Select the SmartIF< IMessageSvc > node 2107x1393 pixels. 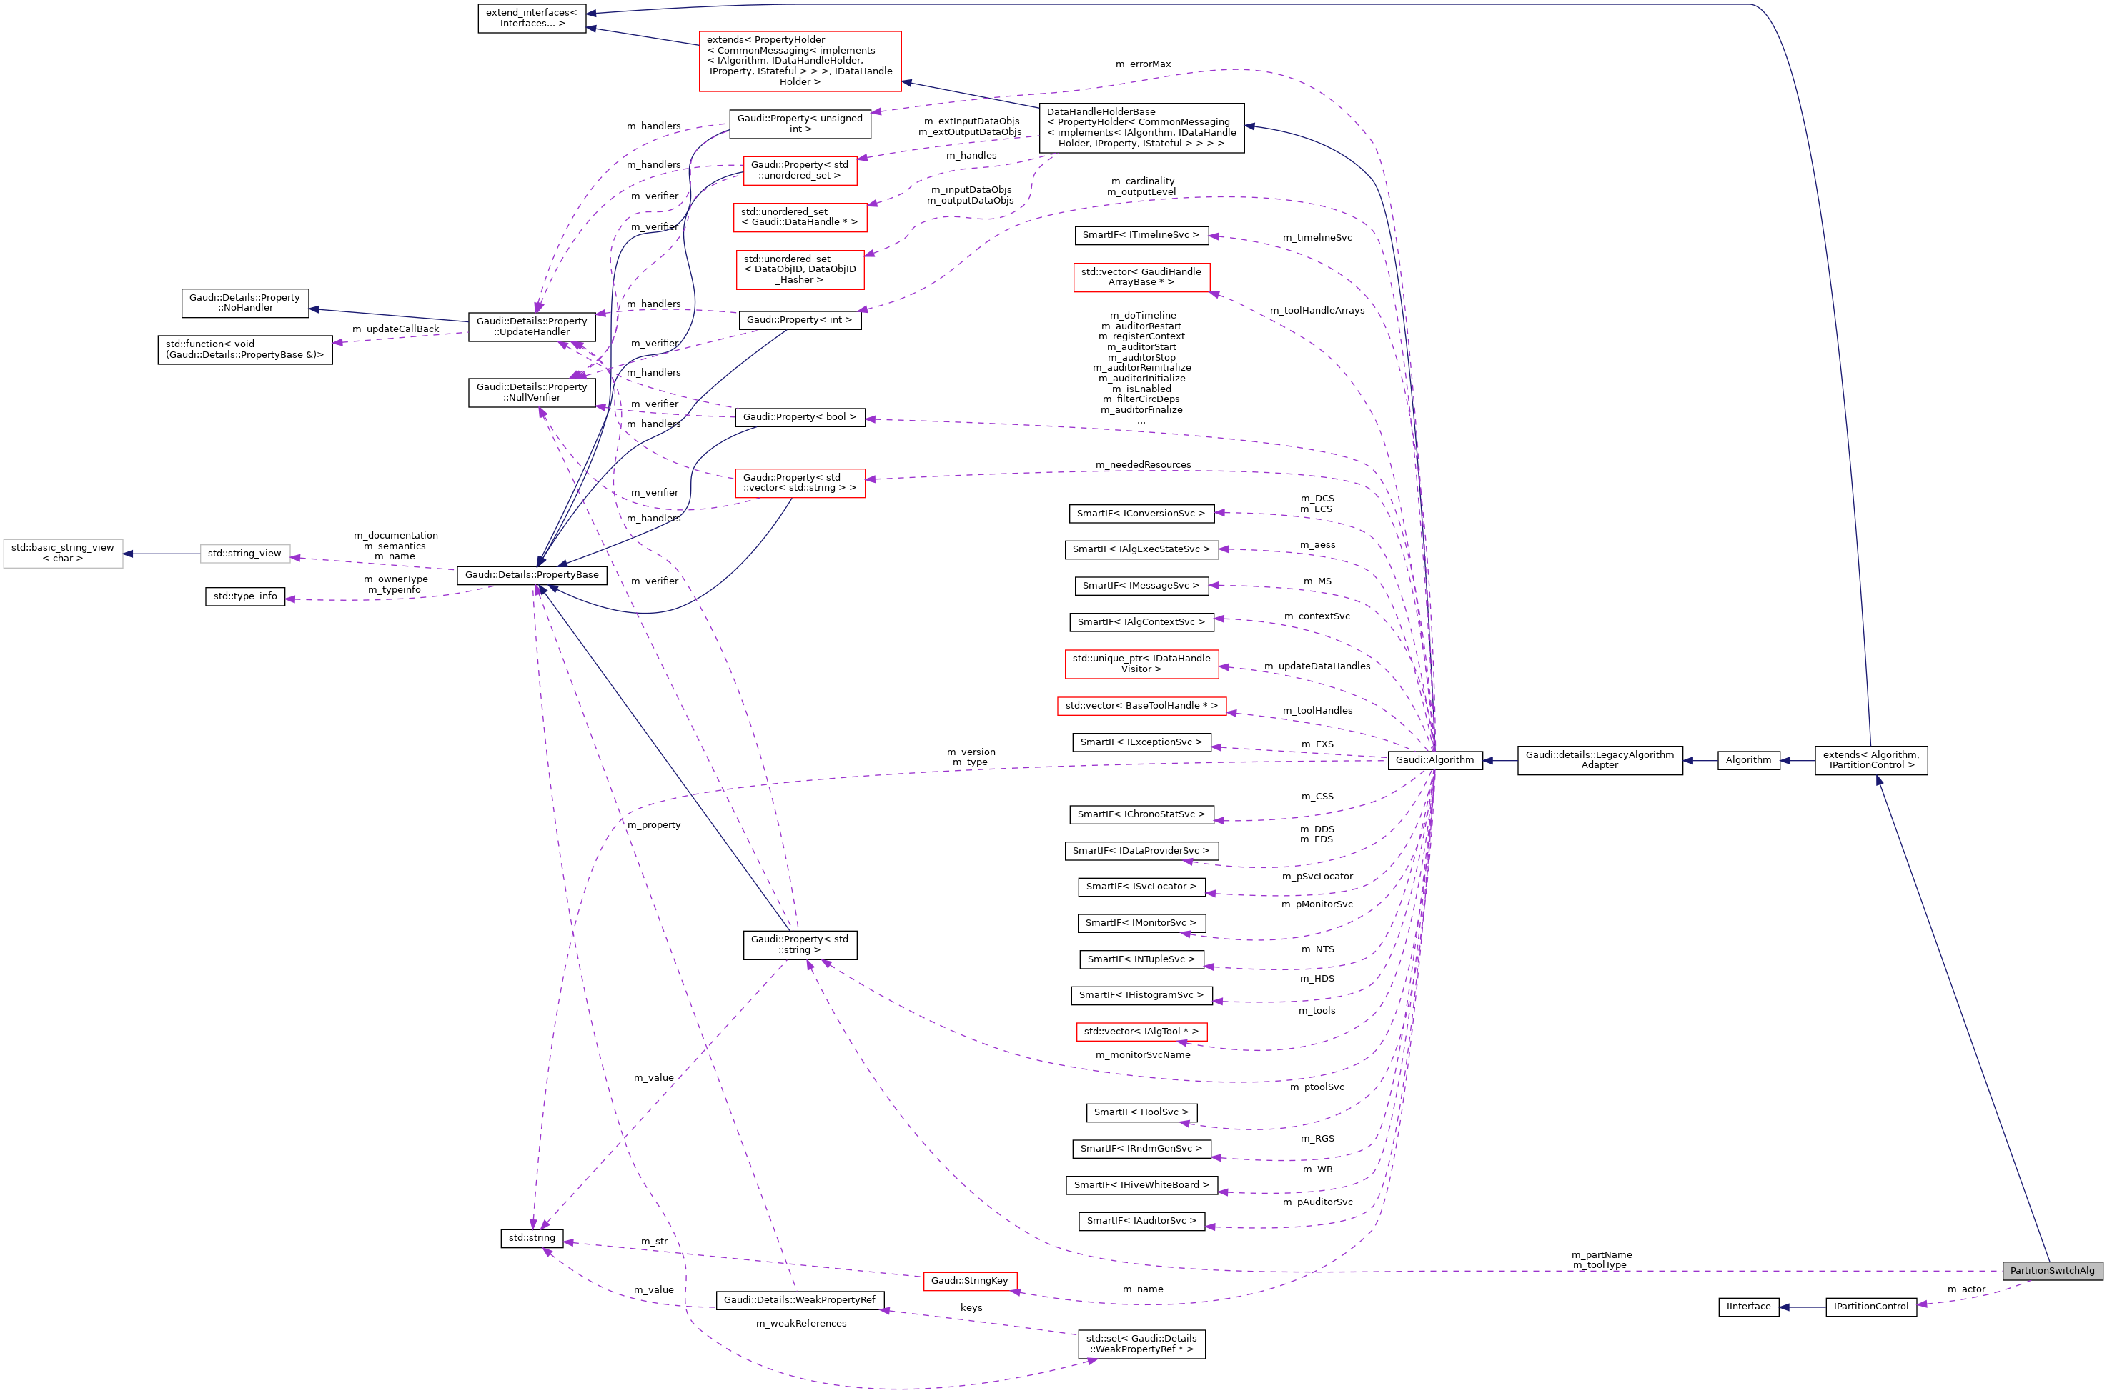pos(1141,586)
